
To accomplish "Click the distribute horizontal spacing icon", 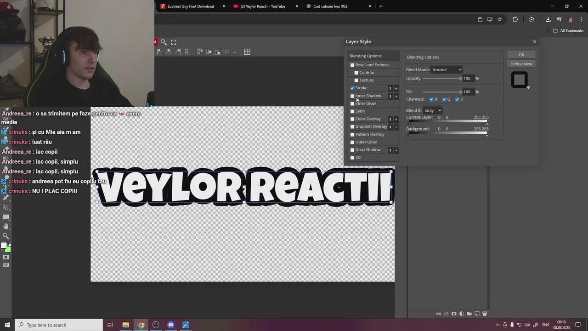I will pos(226,52).
